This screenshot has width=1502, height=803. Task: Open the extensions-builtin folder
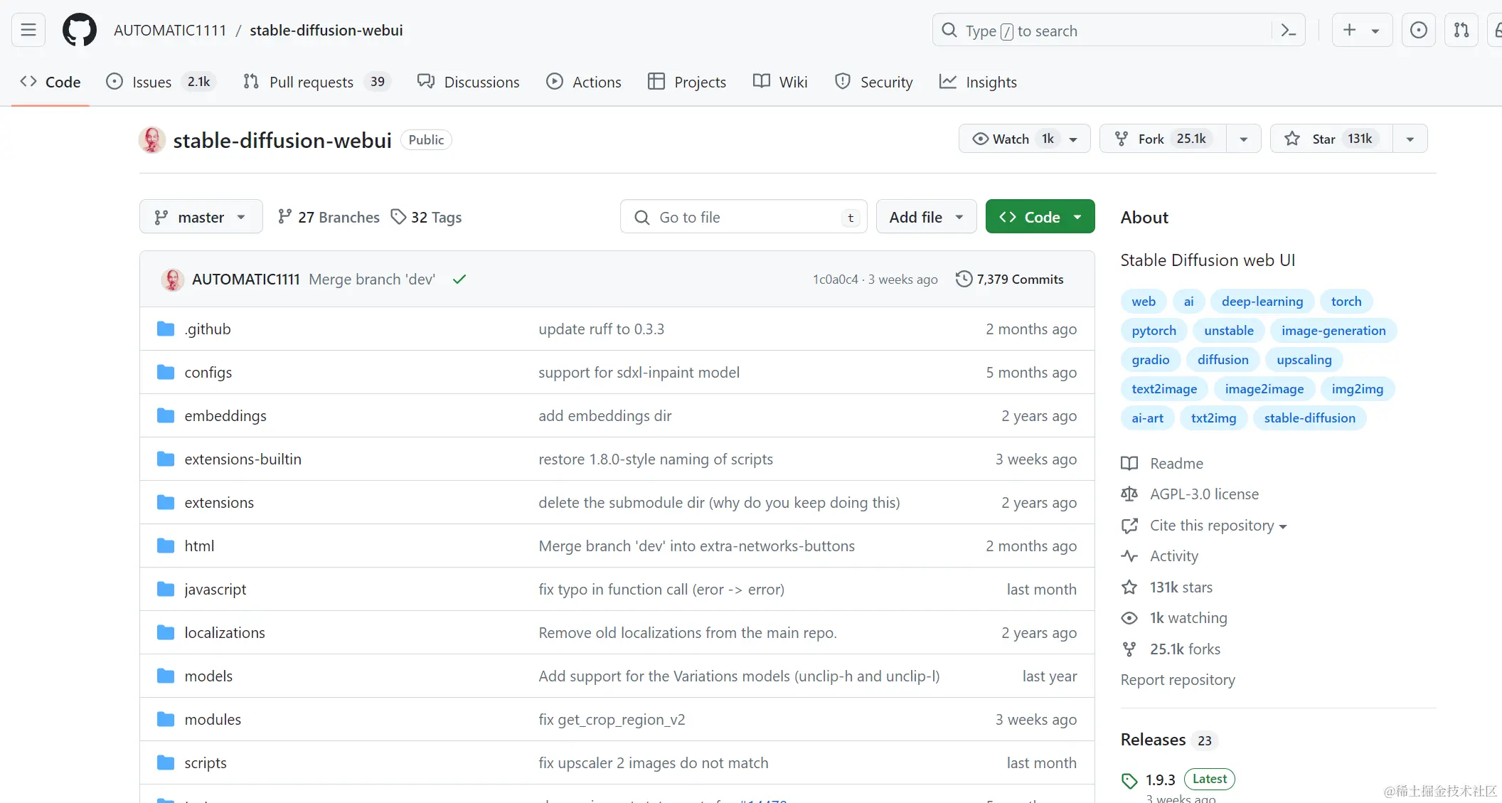click(x=243, y=459)
